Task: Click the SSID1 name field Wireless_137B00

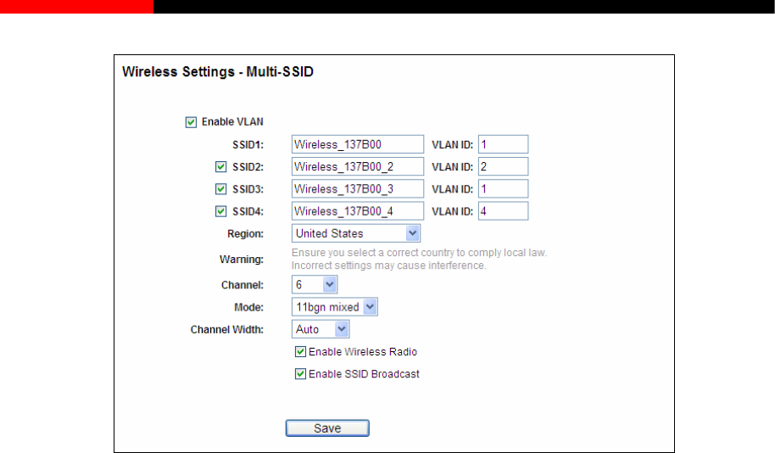Action: 357,144
